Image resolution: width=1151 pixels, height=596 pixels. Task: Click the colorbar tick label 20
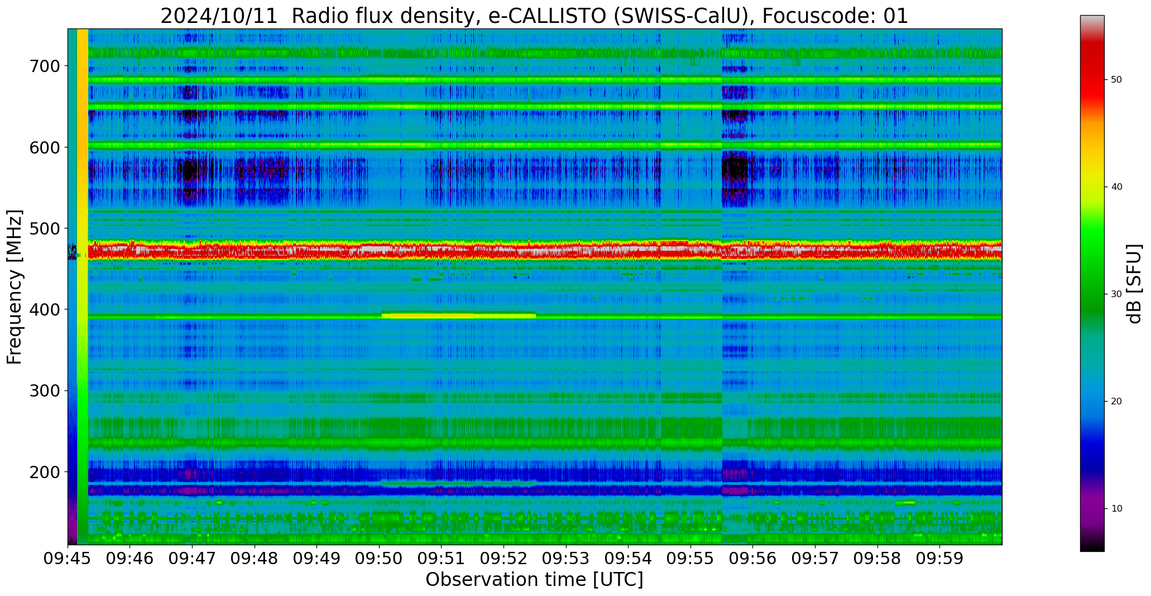1116,402
